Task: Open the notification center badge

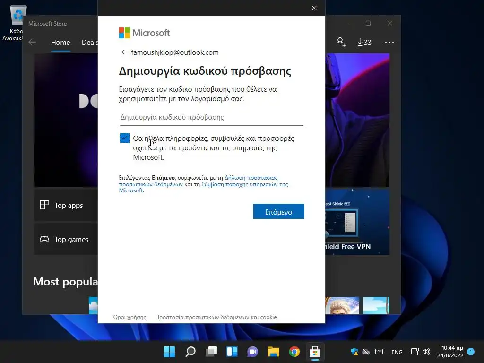Action: (x=471, y=351)
